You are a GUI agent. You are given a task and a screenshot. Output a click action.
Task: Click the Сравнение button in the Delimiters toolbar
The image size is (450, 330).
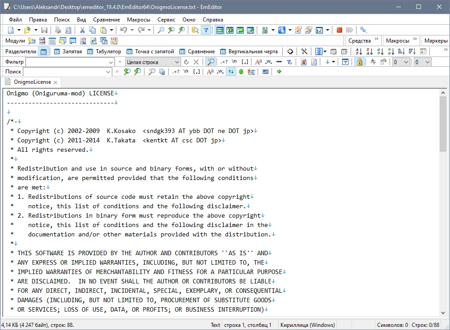pos(197,51)
